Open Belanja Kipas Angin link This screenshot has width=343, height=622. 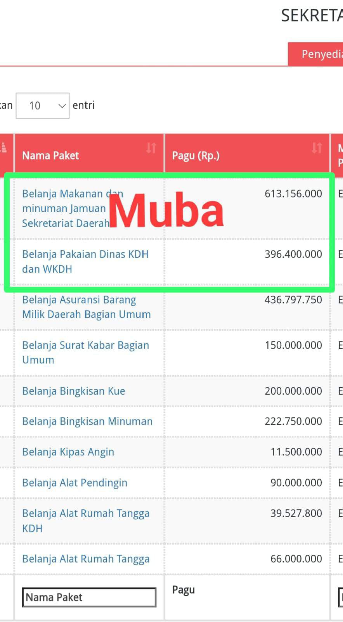click(68, 452)
